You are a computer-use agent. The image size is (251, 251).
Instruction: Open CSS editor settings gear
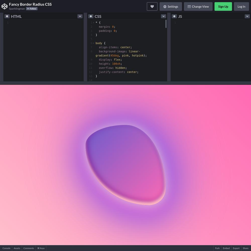91,16
